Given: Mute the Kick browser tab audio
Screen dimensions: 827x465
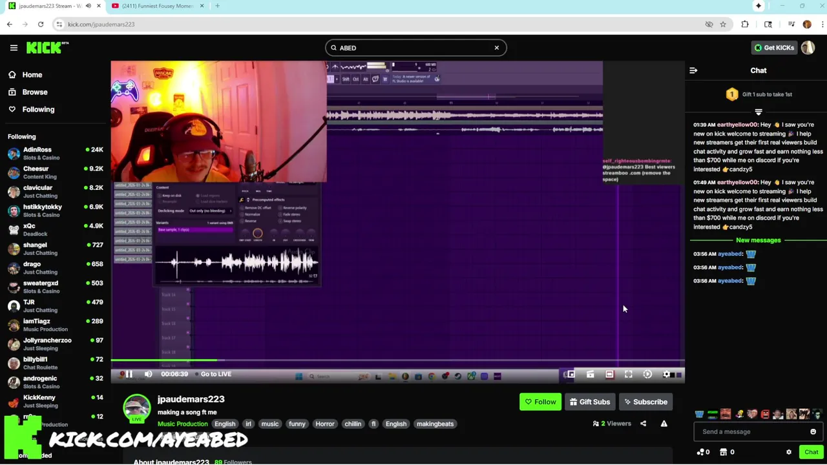Looking at the screenshot, I should click(x=89, y=6).
